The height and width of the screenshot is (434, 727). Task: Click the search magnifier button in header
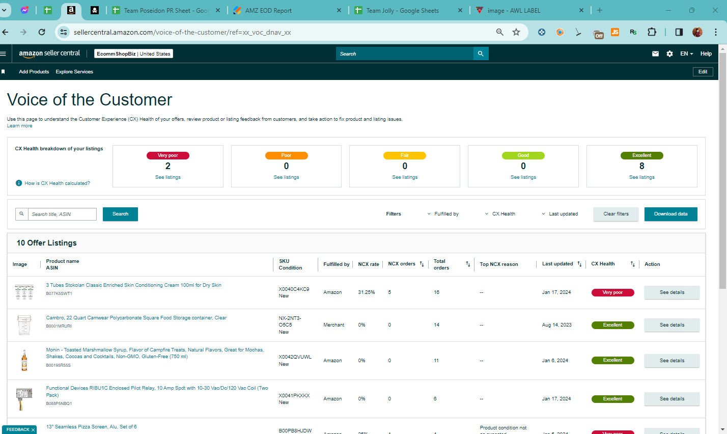[x=481, y=53]
